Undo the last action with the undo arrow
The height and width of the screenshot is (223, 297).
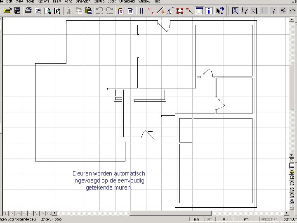pyautogui.click(x=99, y=10)
